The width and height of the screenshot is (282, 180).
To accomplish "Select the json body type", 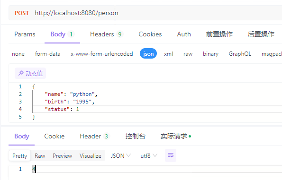I will 148,53.
